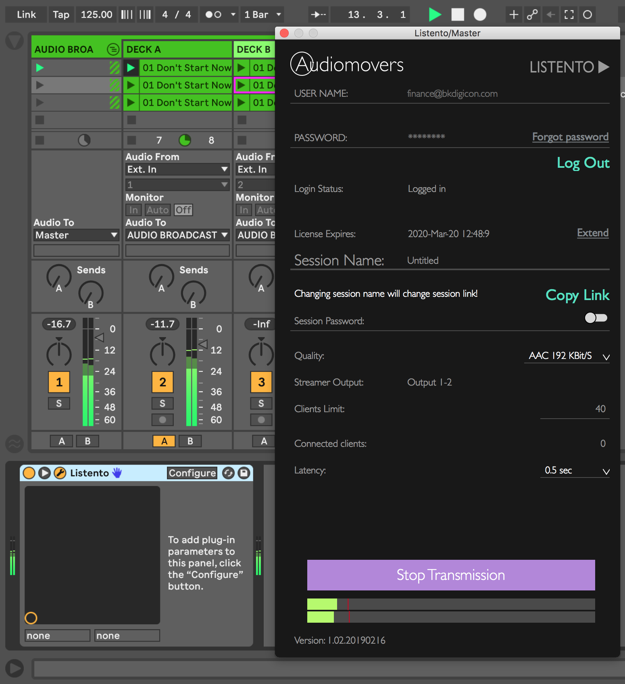Viewport: 625px width, 684px height.
Task: Click the re-enable automation arrow icon
Action: [x=550, y=15]
